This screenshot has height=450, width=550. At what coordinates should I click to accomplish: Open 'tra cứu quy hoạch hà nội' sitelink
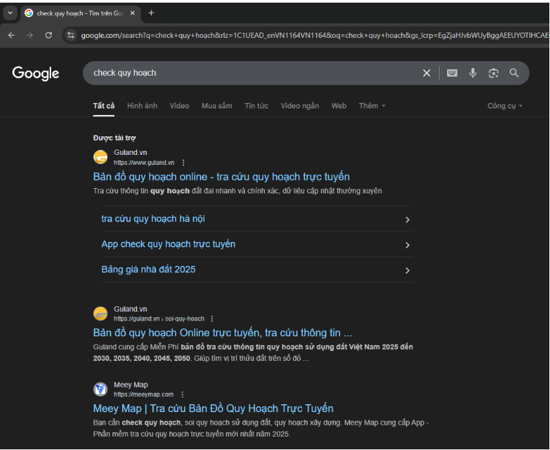(153, 219)
